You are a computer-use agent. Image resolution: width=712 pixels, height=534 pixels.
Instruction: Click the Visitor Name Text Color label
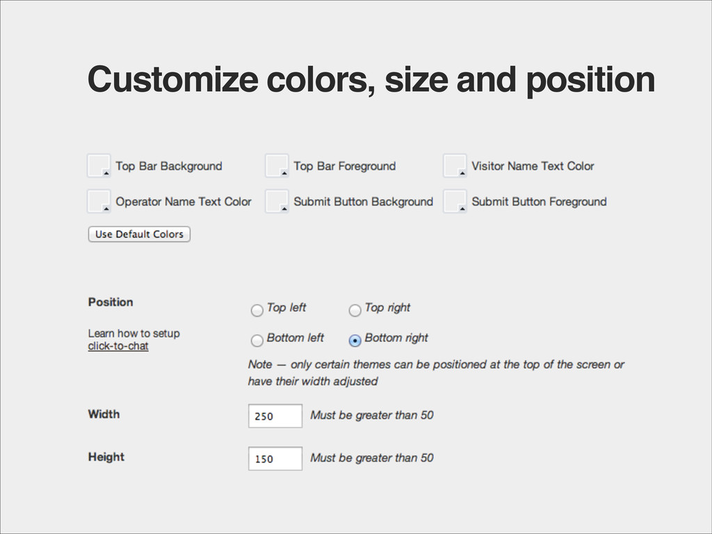[x=533, y=166]
